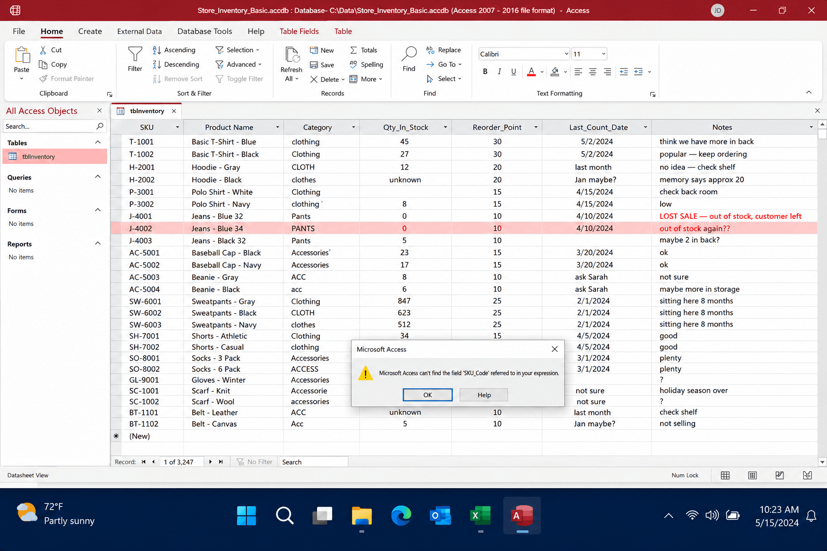Click the current record number box
Image resolution: width=827 pixels, height=551 pixels.
(181, 462)
